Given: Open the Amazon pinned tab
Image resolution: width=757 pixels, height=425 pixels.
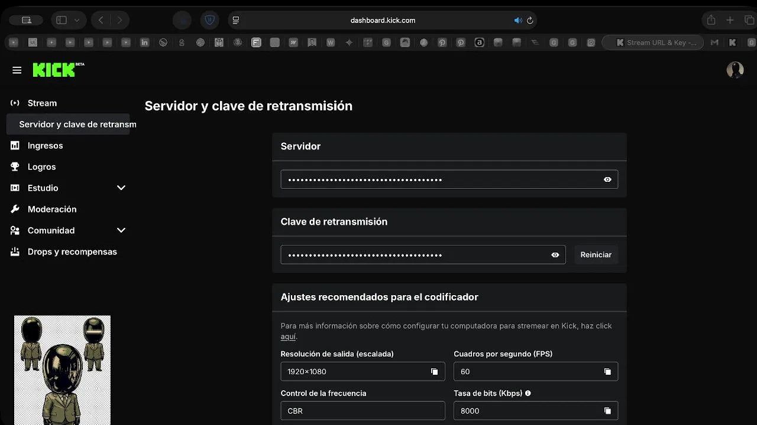Looking at the screenshot, I should coord(480,42).
